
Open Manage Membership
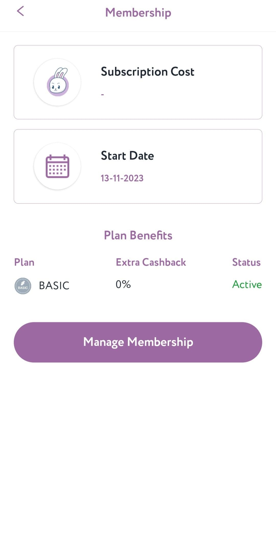tap(138, 342)
